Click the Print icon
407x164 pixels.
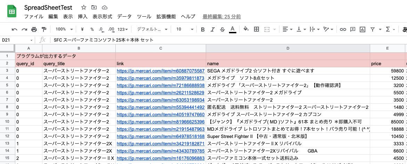point(34,29)
